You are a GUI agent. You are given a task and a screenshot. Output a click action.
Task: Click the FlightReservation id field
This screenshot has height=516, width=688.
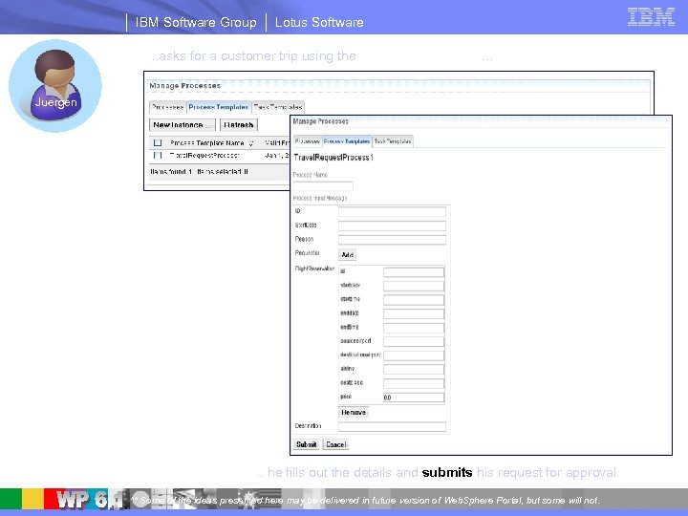[x=414, y=272]
